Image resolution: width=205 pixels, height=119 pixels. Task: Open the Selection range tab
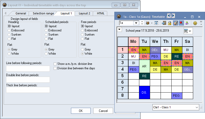tap(43, 13)
